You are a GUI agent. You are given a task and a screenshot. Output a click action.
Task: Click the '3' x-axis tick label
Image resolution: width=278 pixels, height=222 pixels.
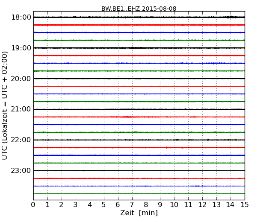[x=76, y=205]
